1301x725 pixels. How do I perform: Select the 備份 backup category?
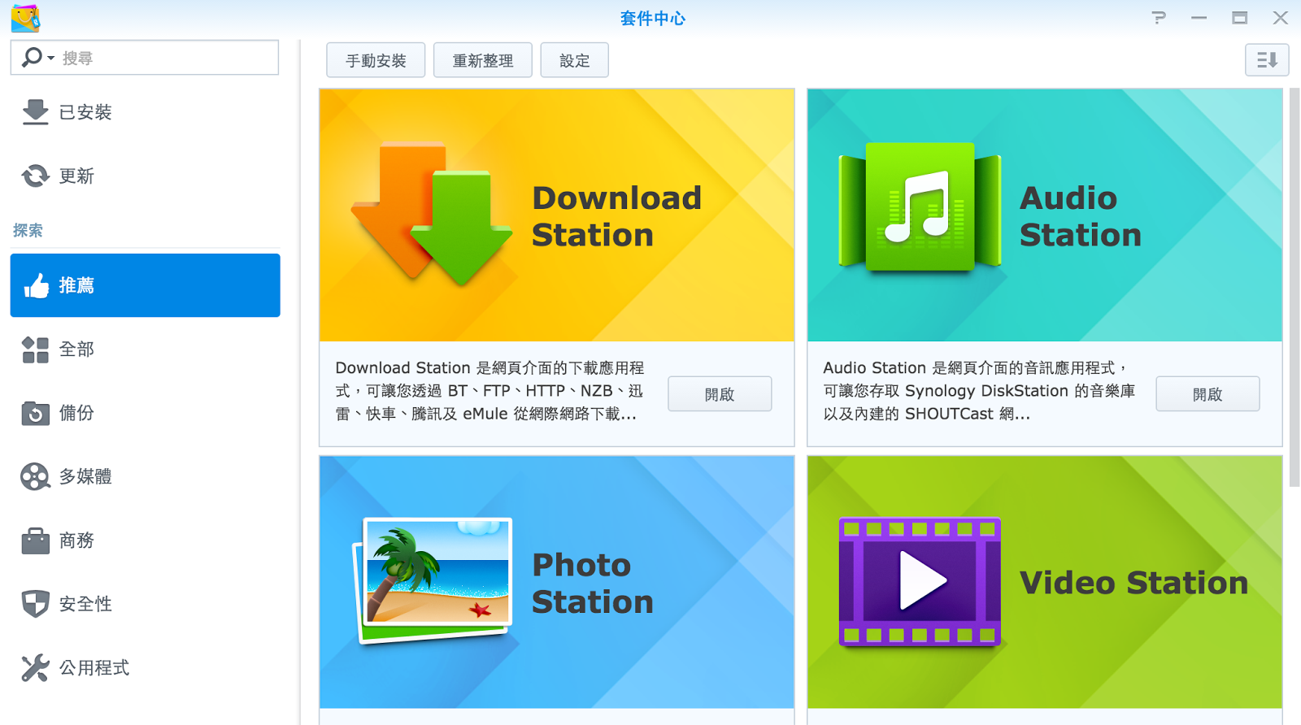[x=145, y=413]
